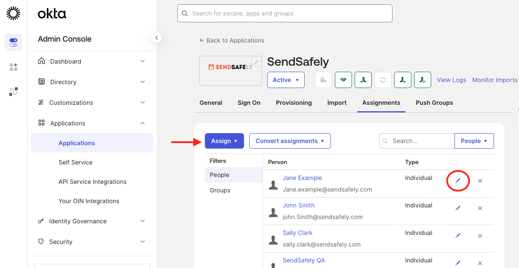Open the workflow connector icon in the rail
519x268 pixels.
(13, 91)
